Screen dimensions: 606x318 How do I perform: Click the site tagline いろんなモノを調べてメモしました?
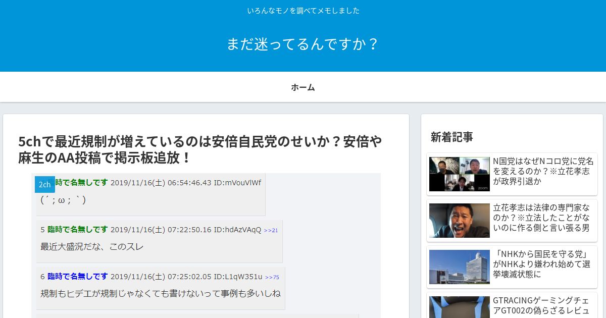(x=303, y=11)
